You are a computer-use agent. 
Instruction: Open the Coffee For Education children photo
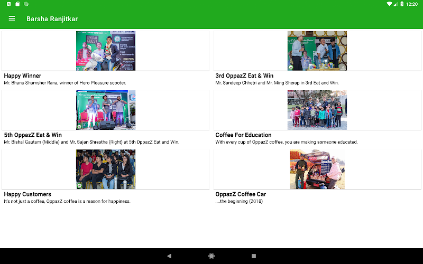pos(317,110)
